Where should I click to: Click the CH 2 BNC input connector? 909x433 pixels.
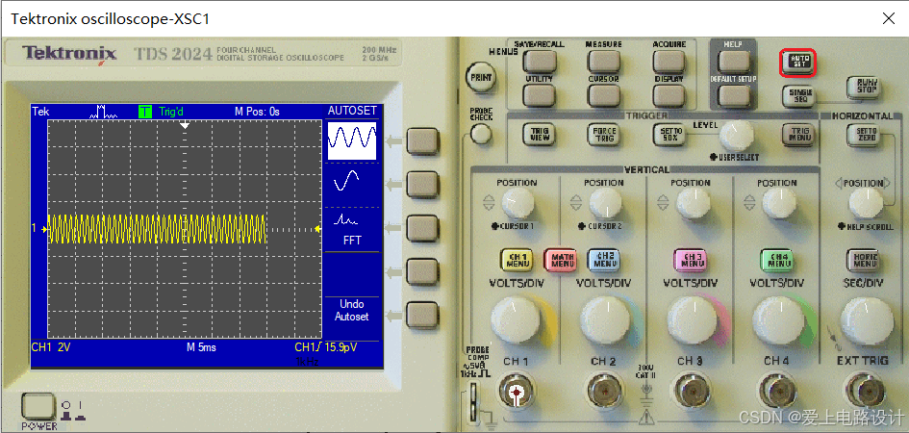[x=604, y=394]
